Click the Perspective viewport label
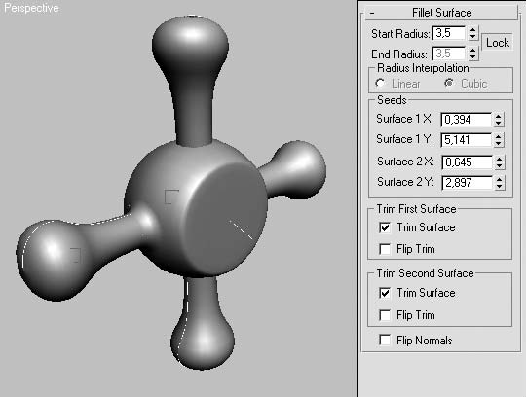 [31, 8]
